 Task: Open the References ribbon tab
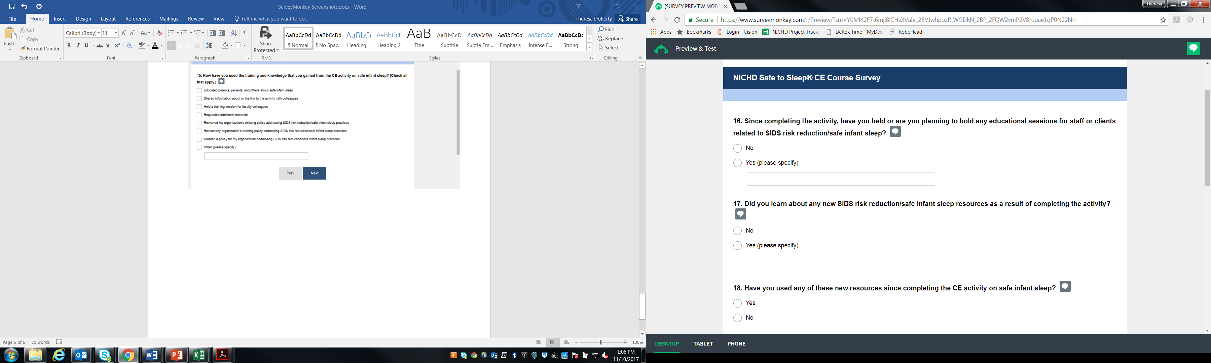click(x=137, y=19)
